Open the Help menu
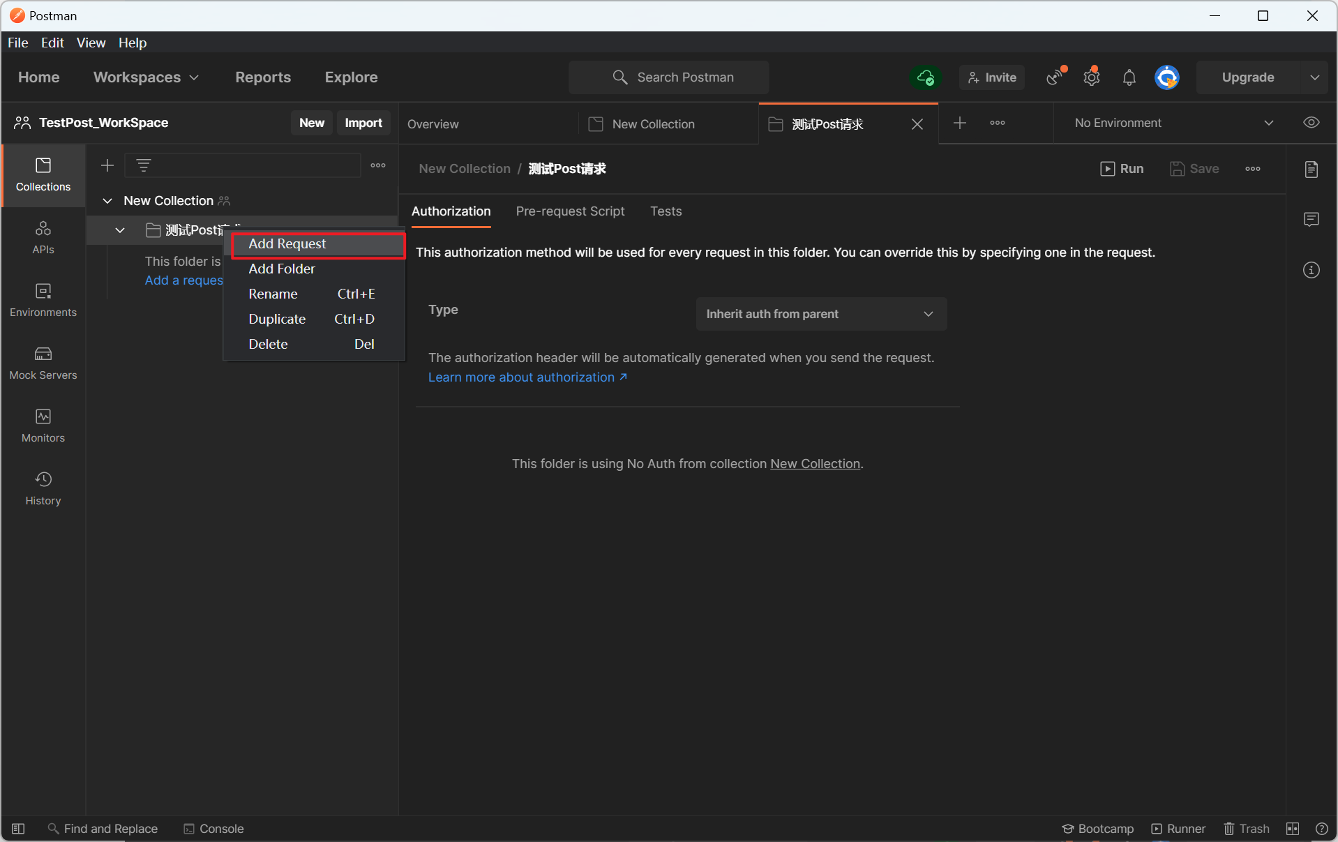The image size is (1338, 842). click(133, 43)
